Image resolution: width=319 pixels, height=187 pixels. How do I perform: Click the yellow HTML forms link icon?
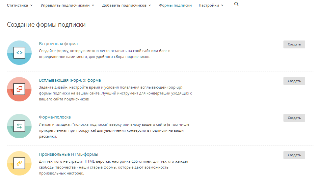19,163
